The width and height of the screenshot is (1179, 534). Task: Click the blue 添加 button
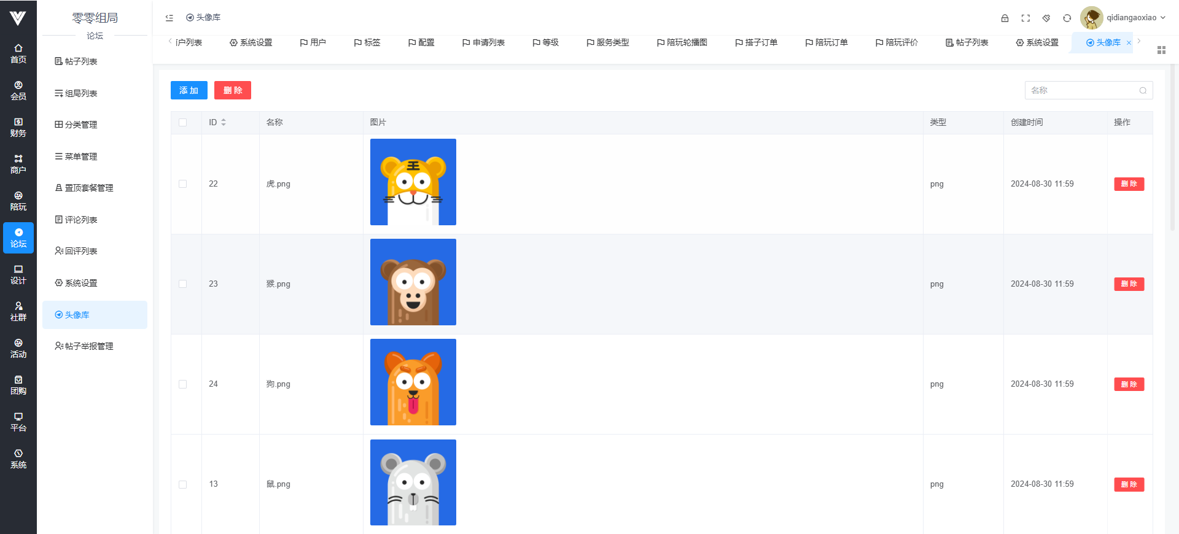pyautogui.click(x=189, y=90)
